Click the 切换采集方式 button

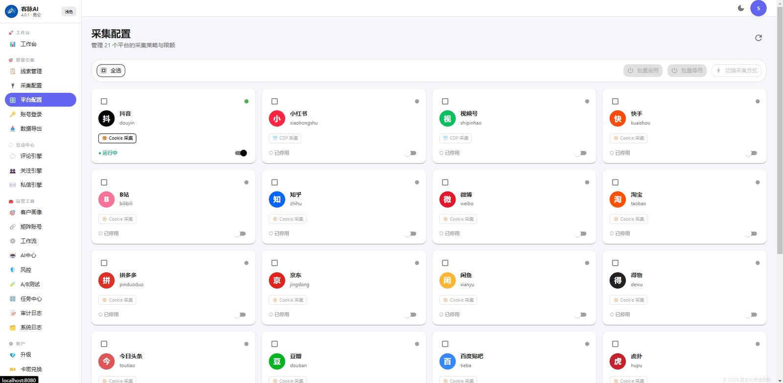[x=737, y=71]
